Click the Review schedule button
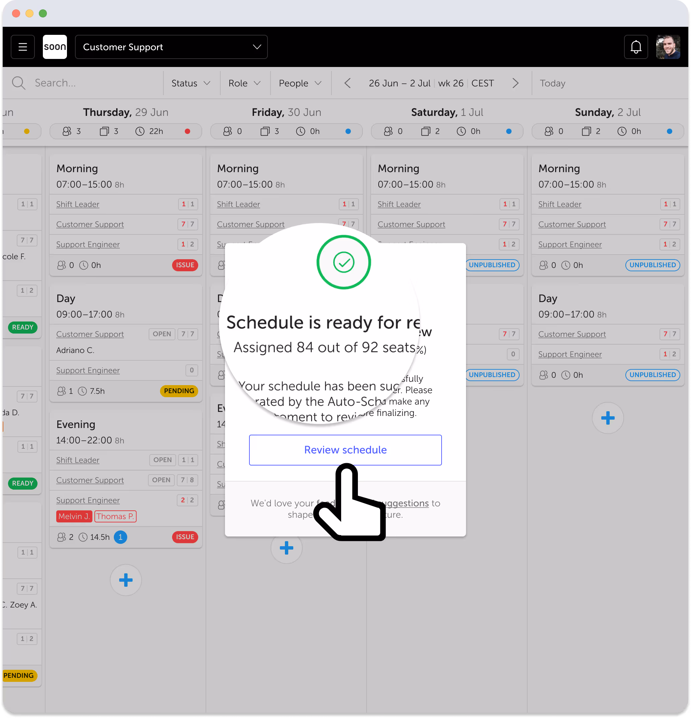The height and width of the screenshot is (718, 691). pyautogui.click(x=344, y=450)
